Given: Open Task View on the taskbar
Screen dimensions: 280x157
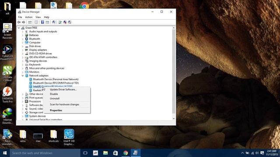Looking at the screenshot, I should coord(85,153).
